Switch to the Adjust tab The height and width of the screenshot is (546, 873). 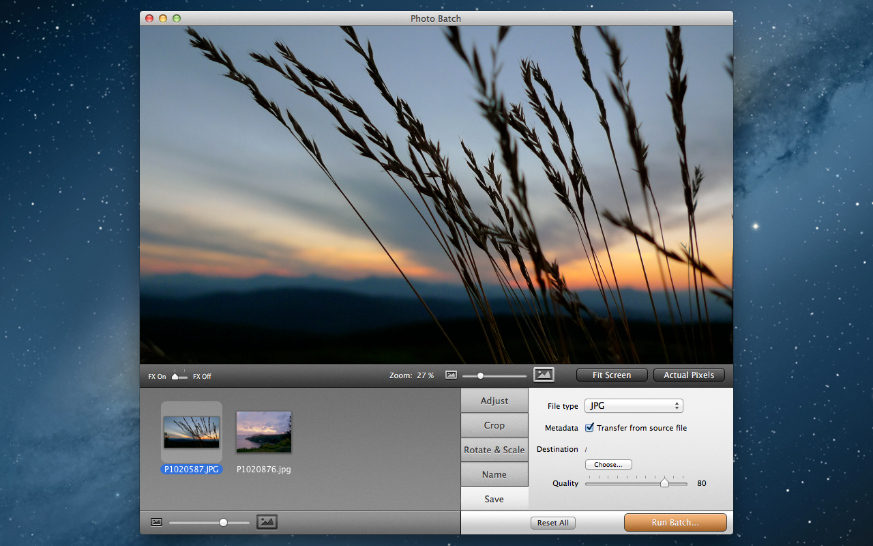pos(494,401)
